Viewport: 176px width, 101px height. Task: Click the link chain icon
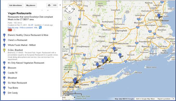tap(55, 5)
